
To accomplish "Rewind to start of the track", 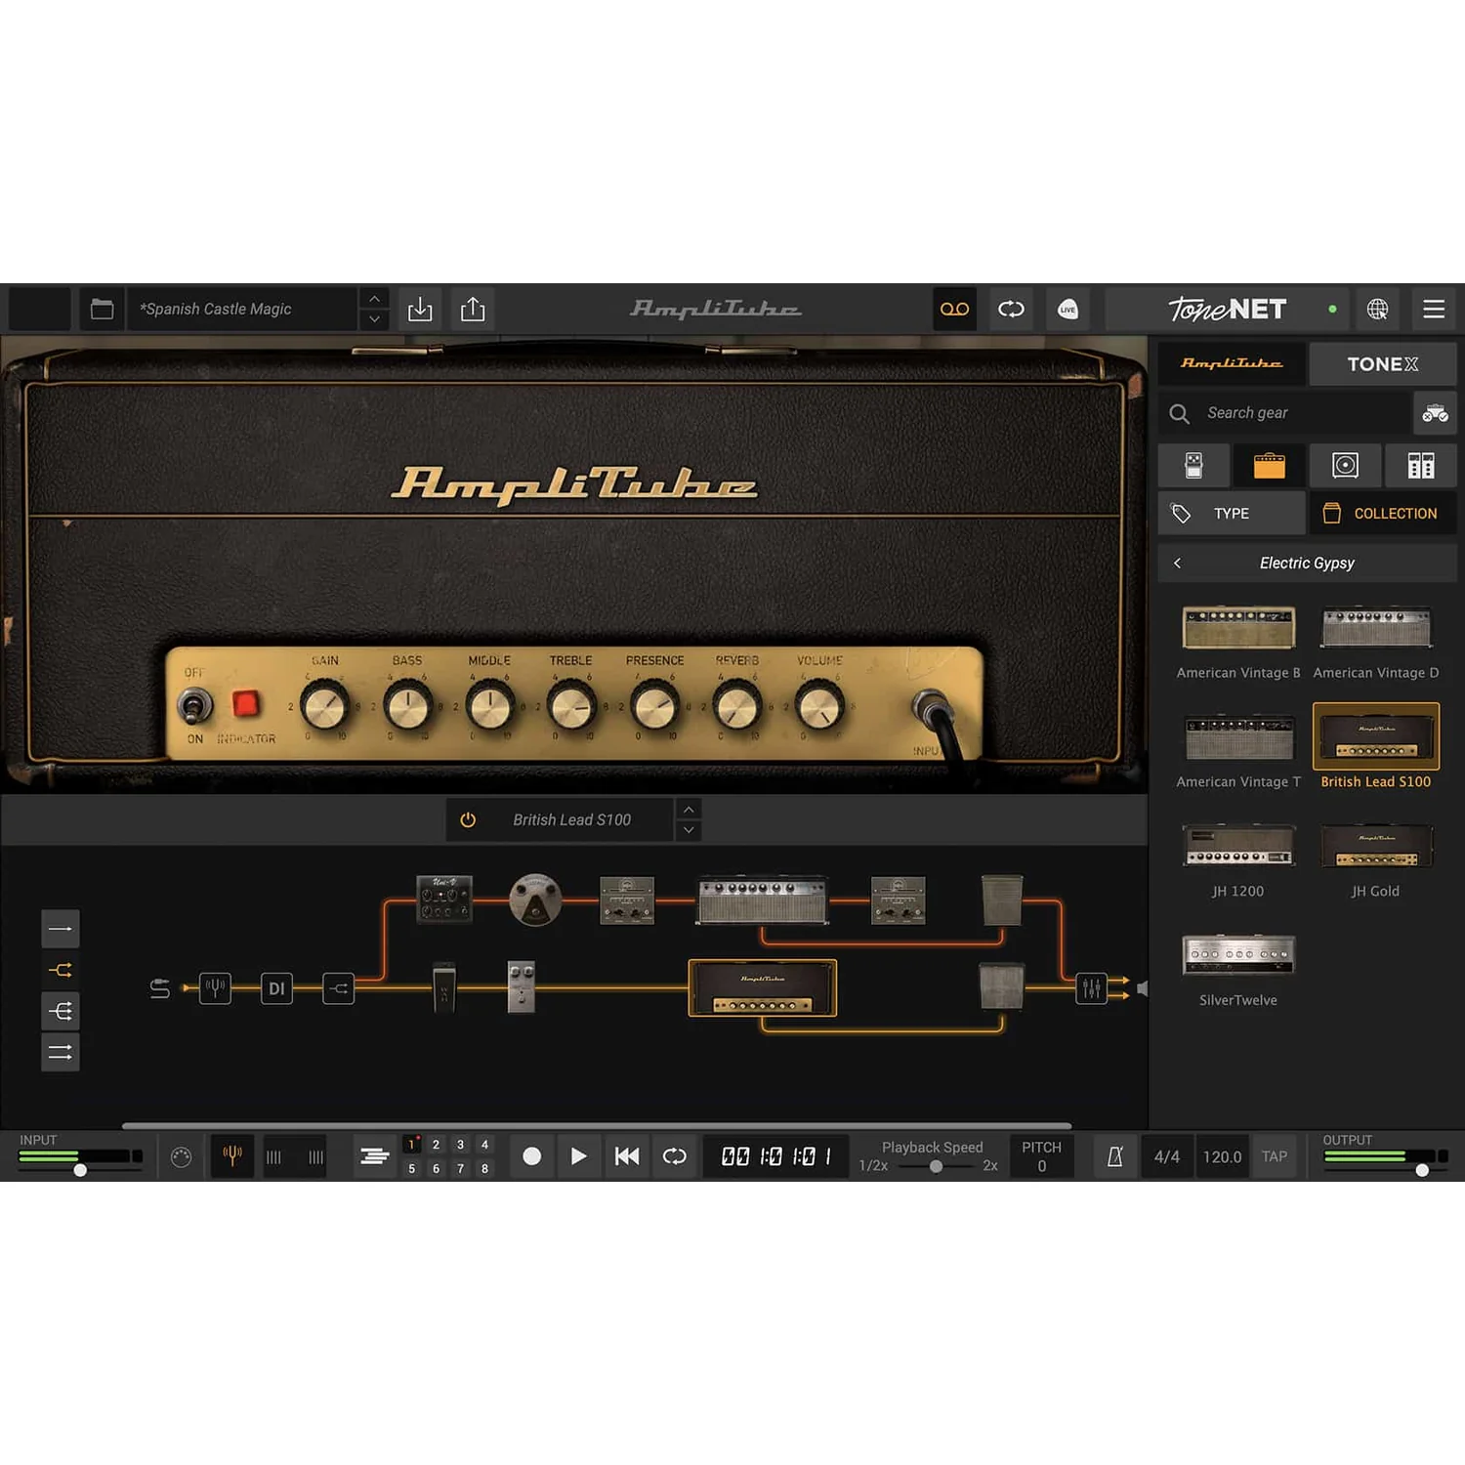I will tap(627, 1156).
